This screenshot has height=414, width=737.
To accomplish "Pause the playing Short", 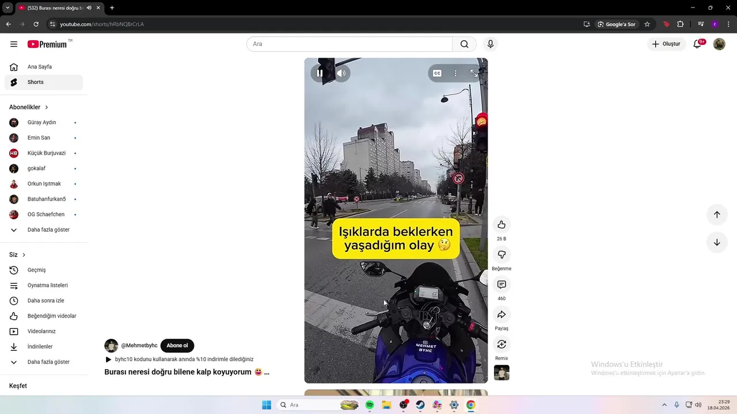I will tap(320, 73).
